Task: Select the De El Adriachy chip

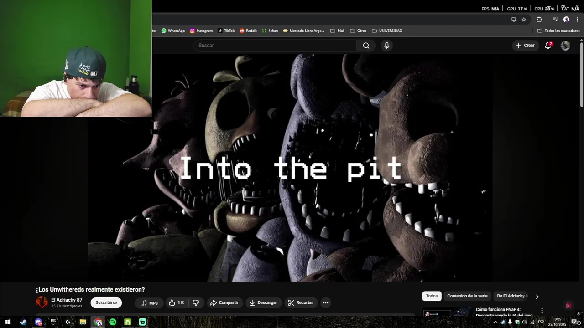Action: tap(512, 296)
